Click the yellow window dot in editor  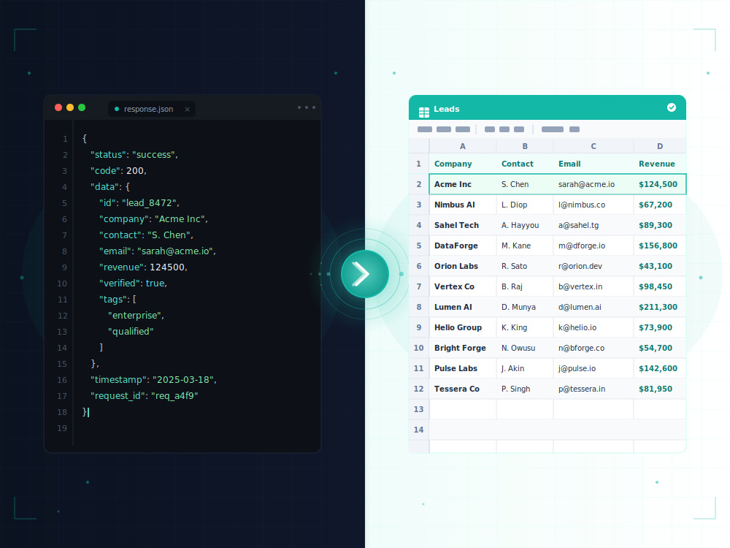click(x=70, y=107)
